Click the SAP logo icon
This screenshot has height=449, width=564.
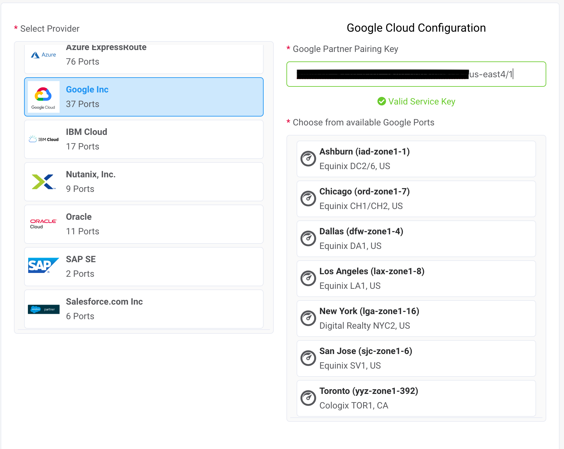[x=43, y=266]
